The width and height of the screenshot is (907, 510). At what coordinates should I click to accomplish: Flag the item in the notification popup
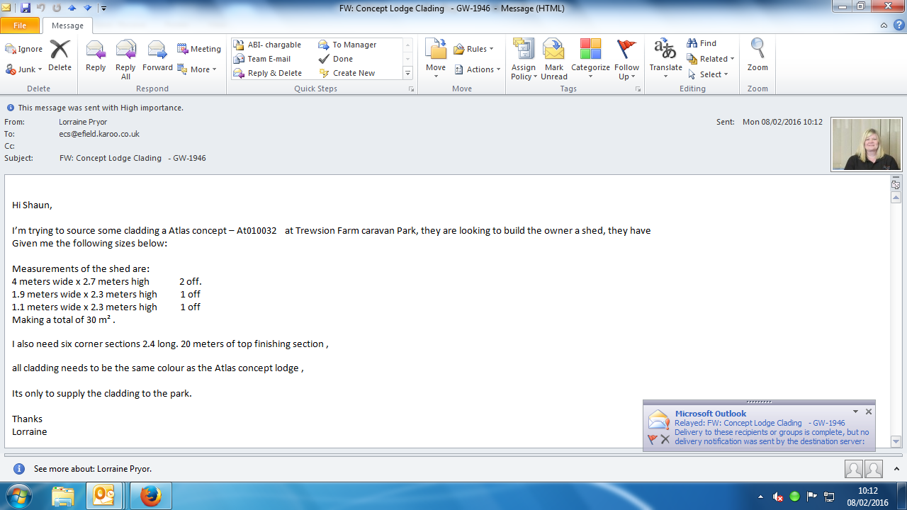(653, 439)
